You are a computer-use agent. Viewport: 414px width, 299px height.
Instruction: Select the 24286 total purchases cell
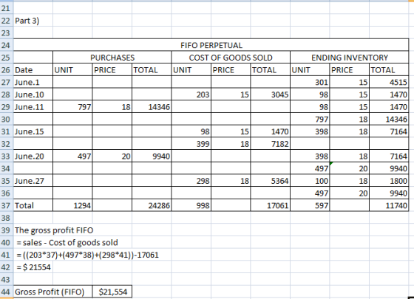point(152,205)
